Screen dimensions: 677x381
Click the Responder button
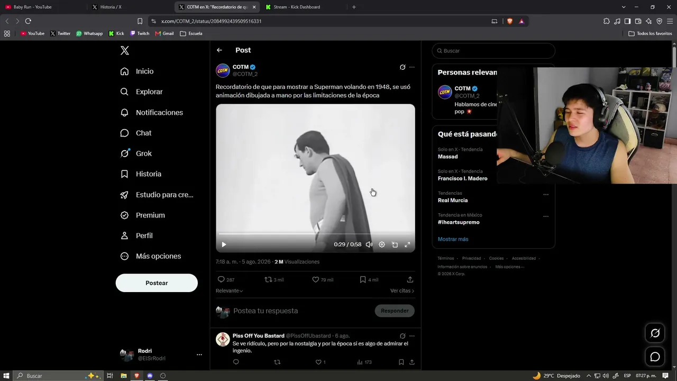click(395, 311)
